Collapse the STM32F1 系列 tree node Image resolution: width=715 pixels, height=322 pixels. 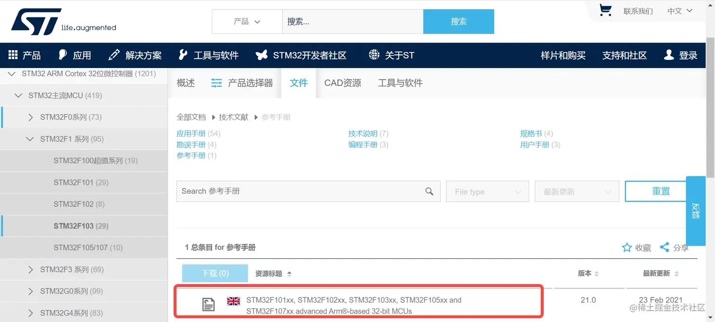coord(30,139)
